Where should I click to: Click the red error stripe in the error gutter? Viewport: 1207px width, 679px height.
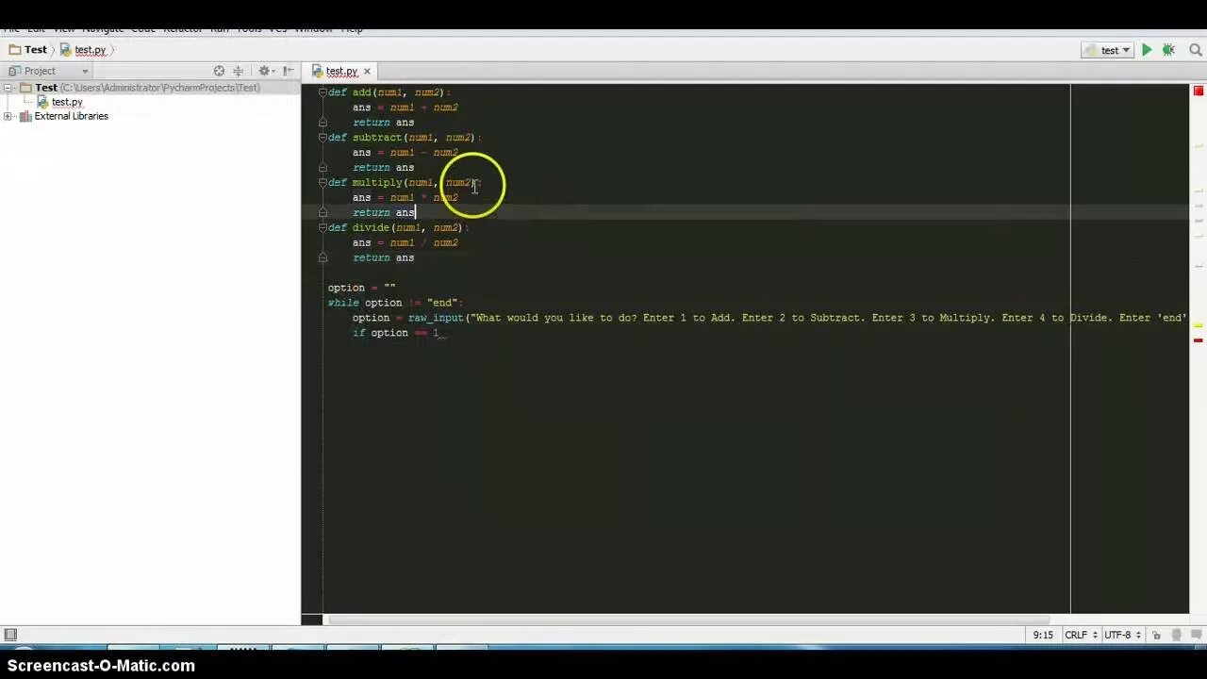pos(1199,340)
